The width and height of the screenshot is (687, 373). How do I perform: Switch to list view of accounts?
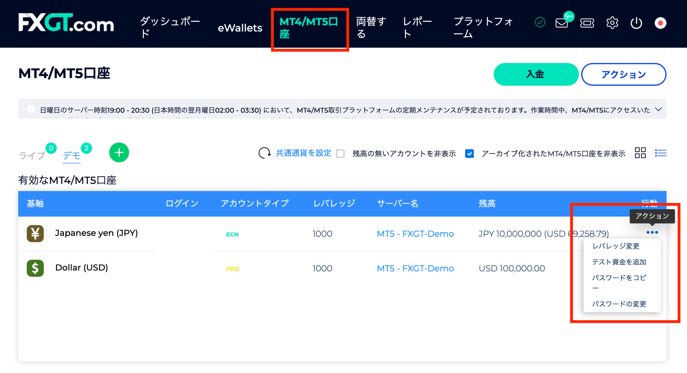point(660,153)
